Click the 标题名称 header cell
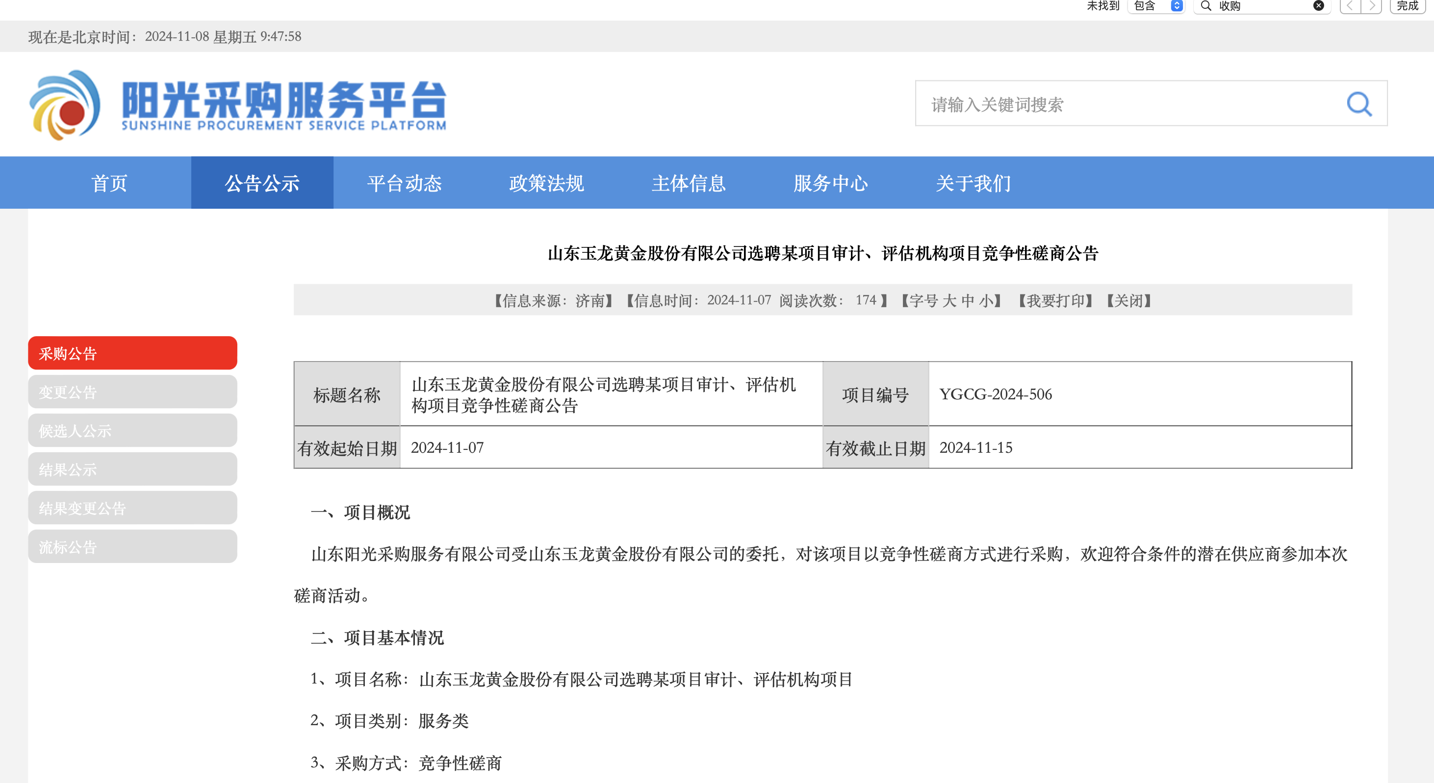1434x783 pixels. (x=347, y=394)
